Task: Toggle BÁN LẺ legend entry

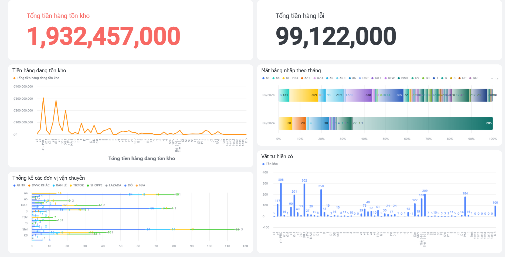Action: (60, 185)
